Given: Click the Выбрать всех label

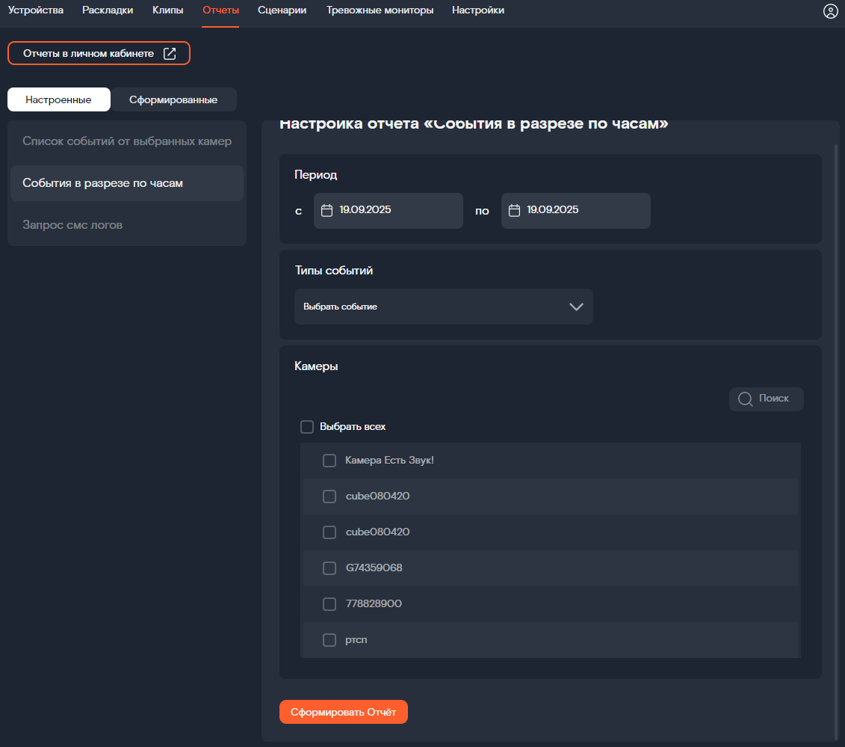Looking at the screenshot, I should [x=353, y=427].
